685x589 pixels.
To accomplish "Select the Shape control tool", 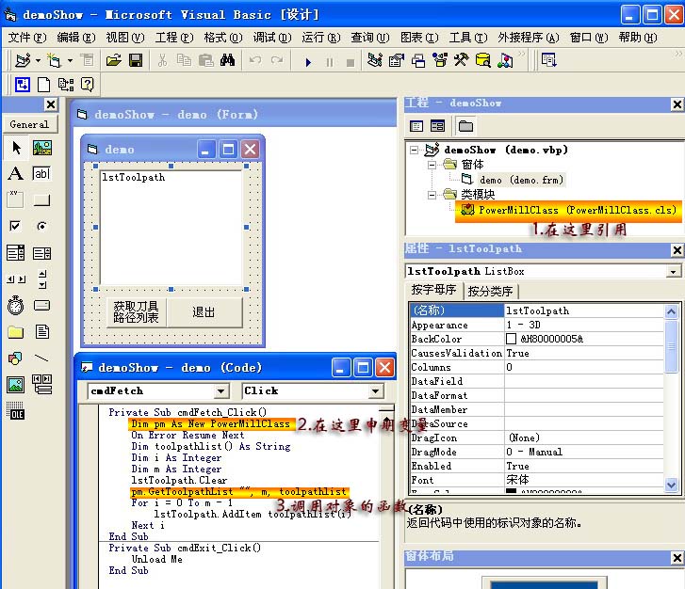I will 16,358.
